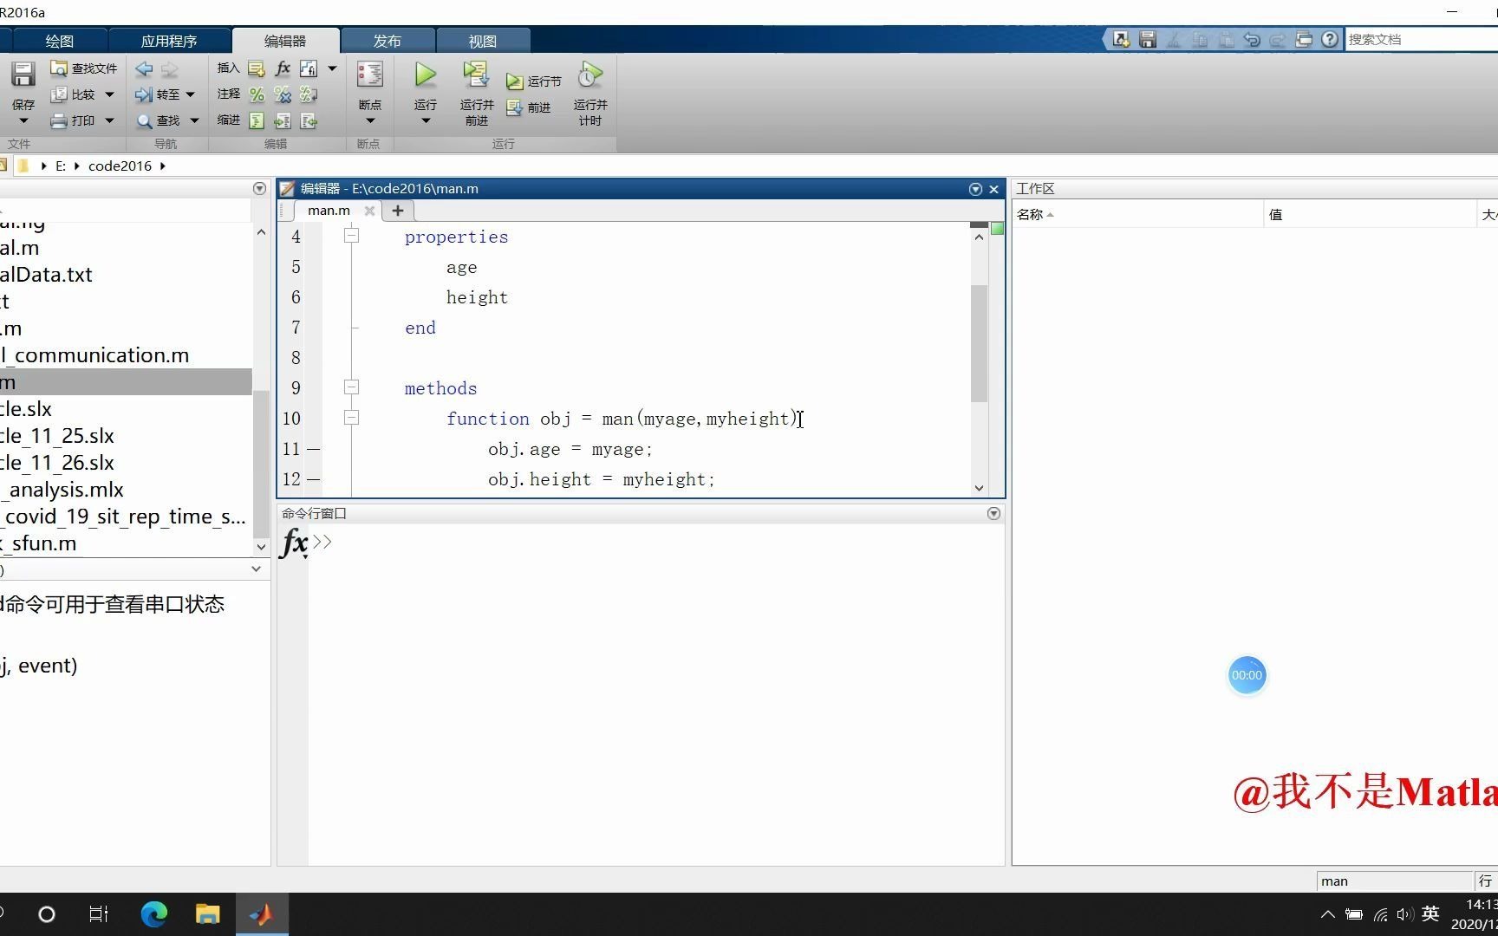Click new shortcut icon in quick access
This screenshot has height=936, width=1498.
pos(1121,40)
